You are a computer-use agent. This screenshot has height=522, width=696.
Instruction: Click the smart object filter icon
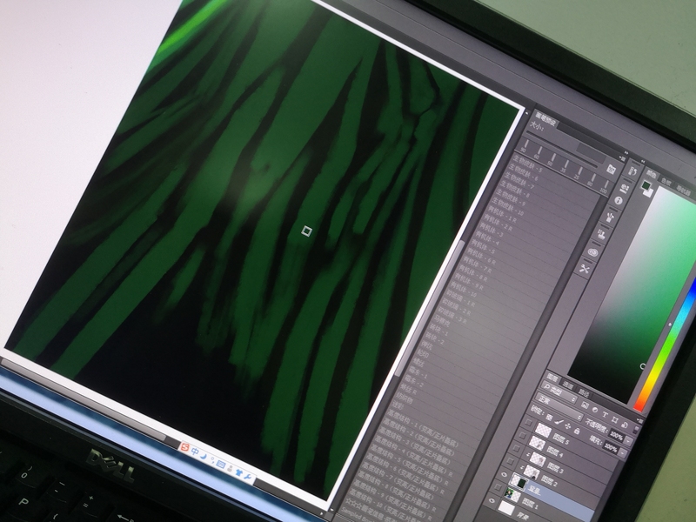[625, 425]
